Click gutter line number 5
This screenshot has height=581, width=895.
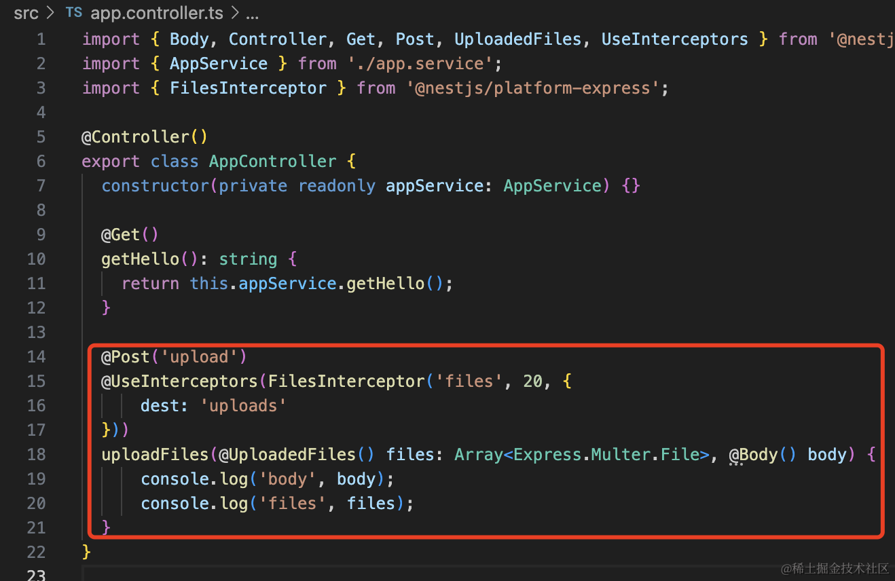coord(41,137)
